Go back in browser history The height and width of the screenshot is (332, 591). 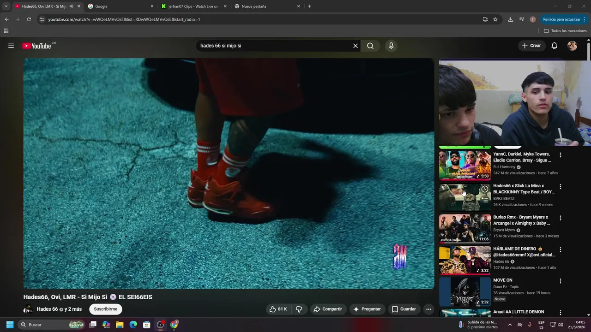(x=6, y=19)
